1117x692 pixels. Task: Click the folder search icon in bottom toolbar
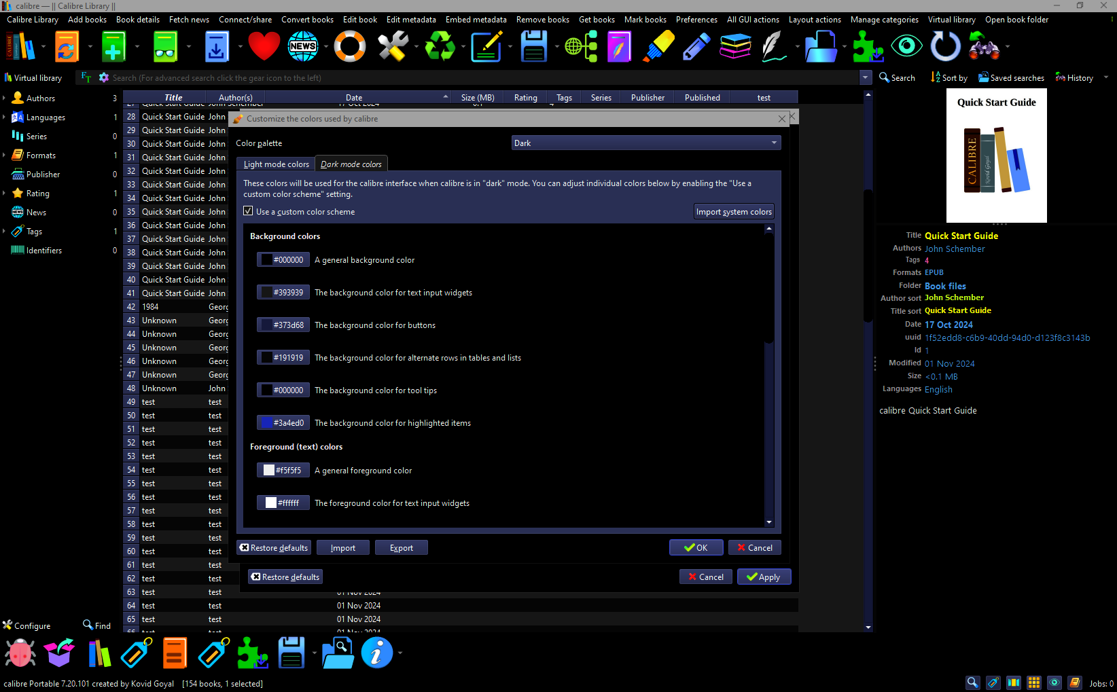click(338, 653)
